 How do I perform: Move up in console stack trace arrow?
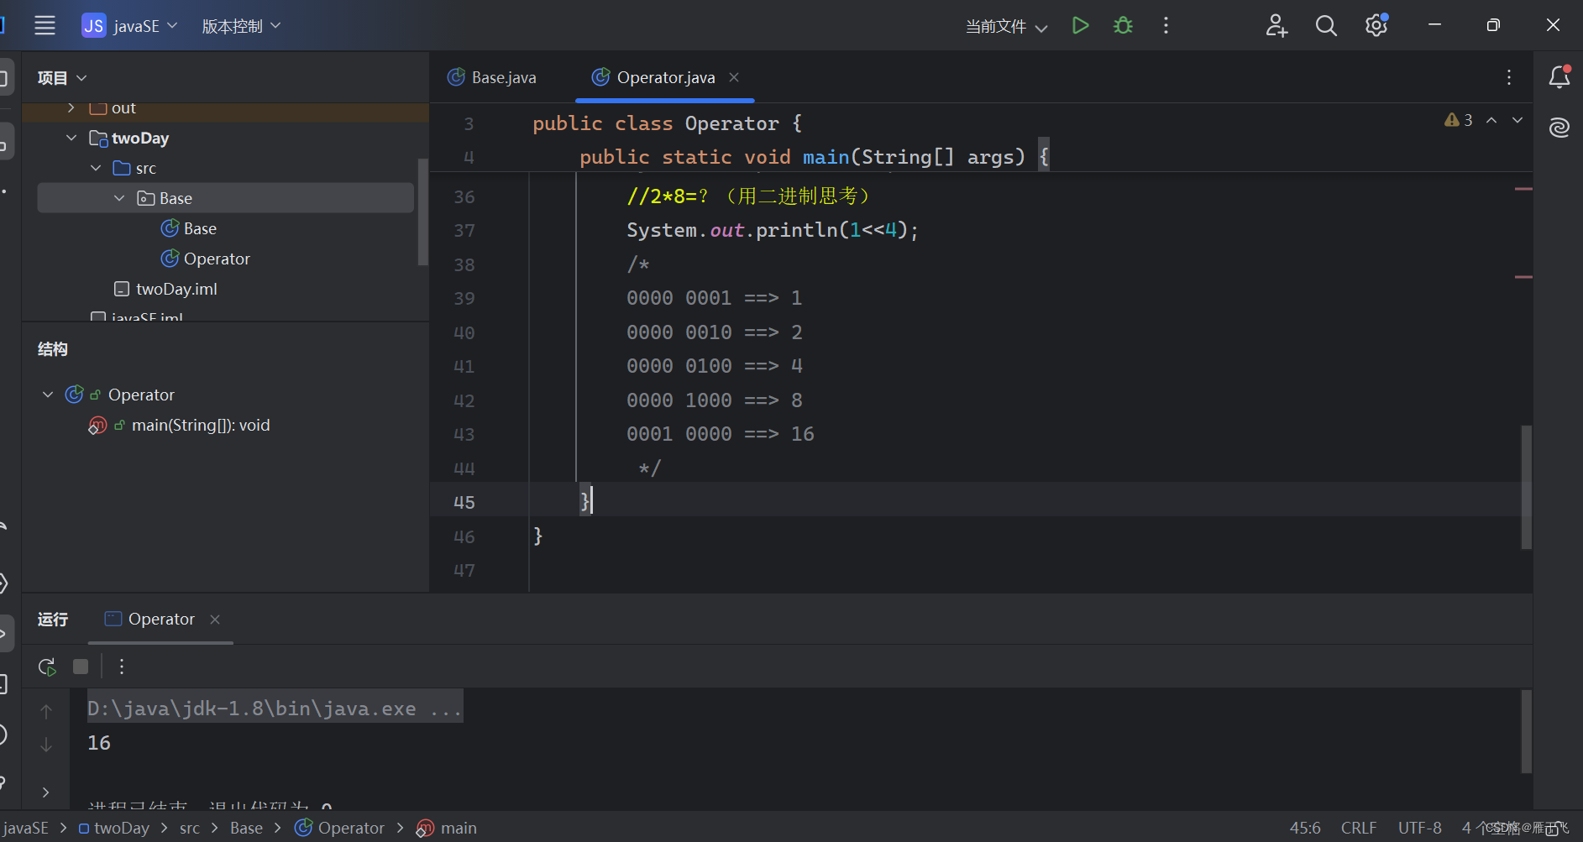click(46, 712)
